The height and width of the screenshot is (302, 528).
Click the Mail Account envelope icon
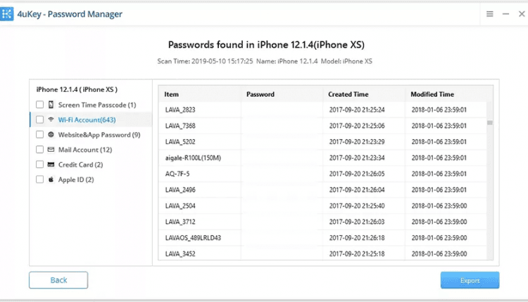[51, 150]
